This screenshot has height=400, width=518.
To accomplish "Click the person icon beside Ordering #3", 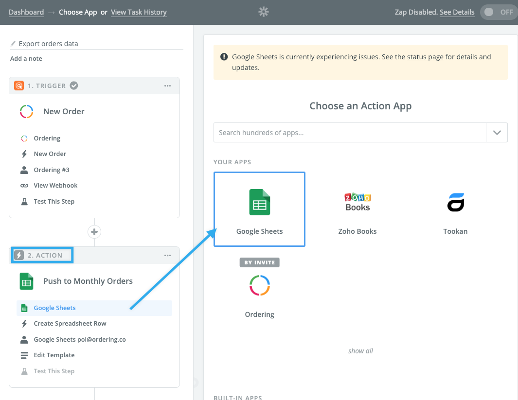I will click(24, 170).
